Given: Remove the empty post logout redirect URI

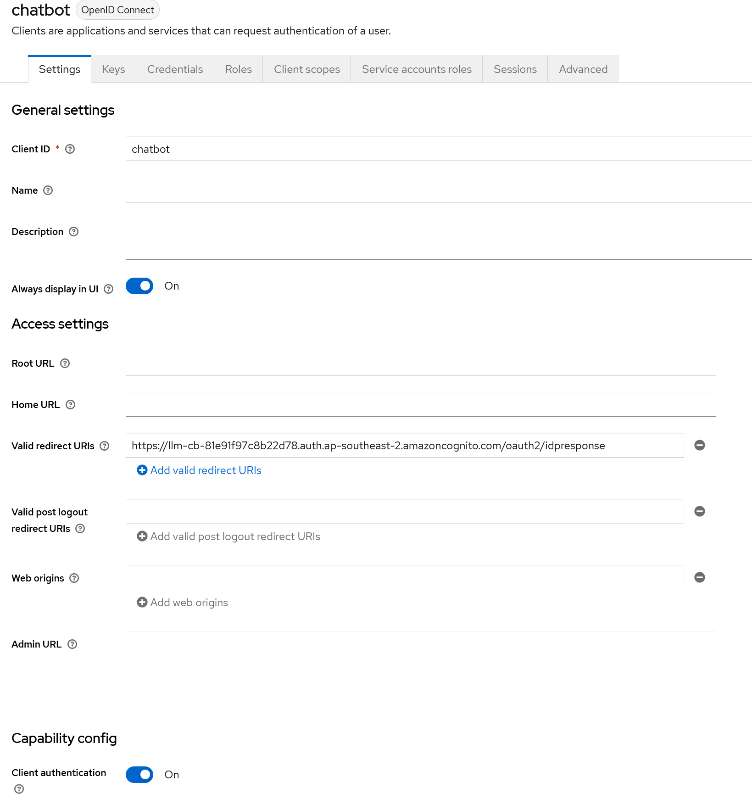Looking at the screenshot, I should (699, 511).
